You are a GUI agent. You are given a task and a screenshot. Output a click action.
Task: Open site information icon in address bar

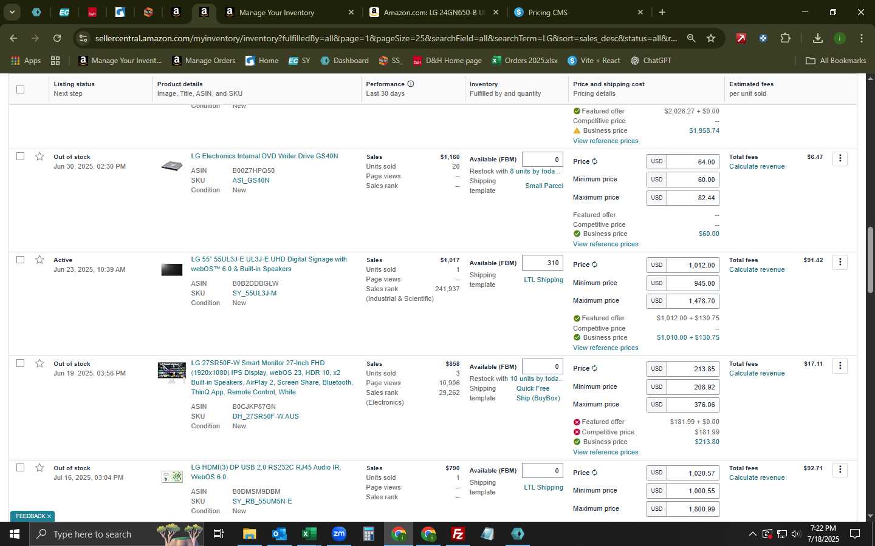83,38
